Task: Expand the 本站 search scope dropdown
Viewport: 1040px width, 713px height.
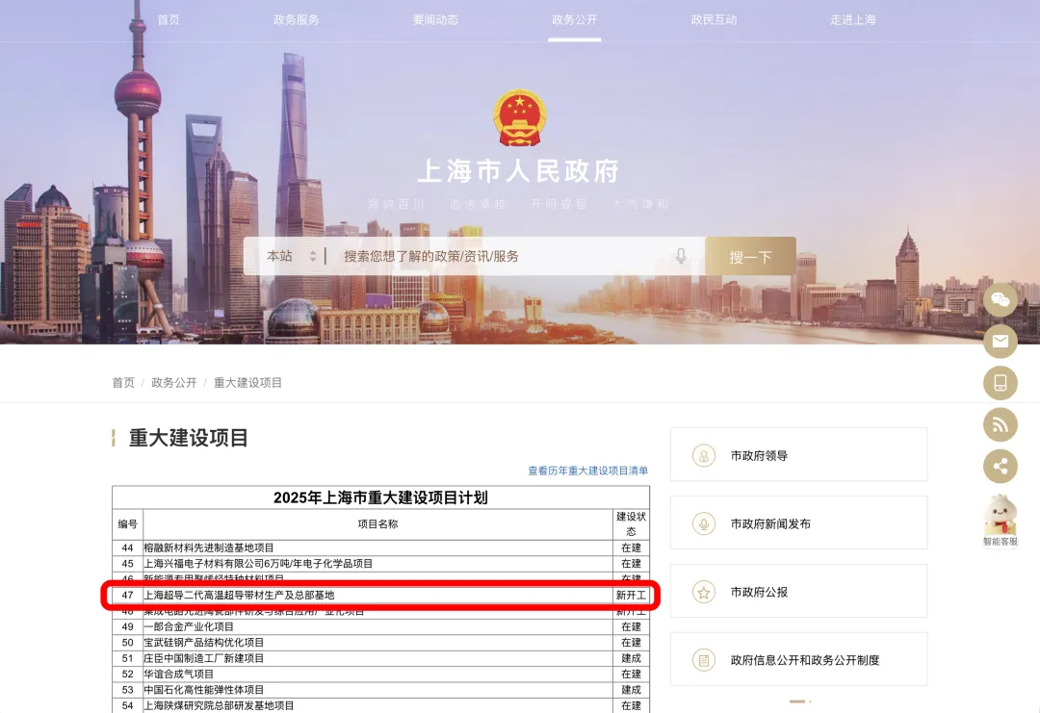Action: [291, 256]
